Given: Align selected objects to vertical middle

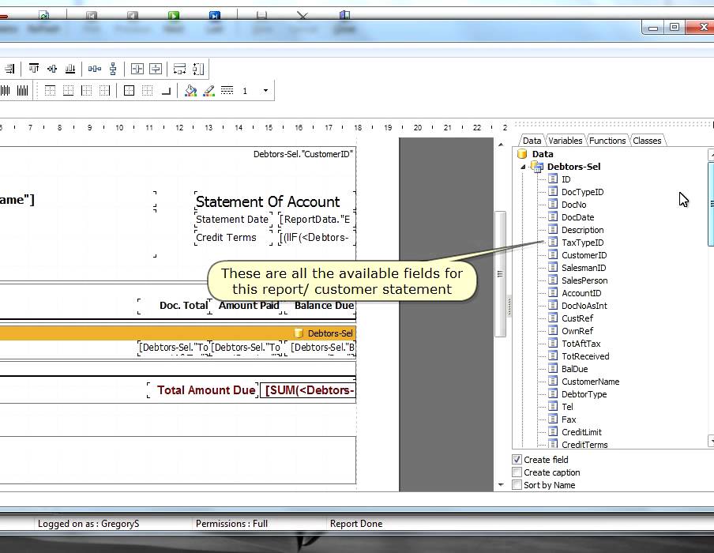Looking at the screenshot, I should point(52,69).
